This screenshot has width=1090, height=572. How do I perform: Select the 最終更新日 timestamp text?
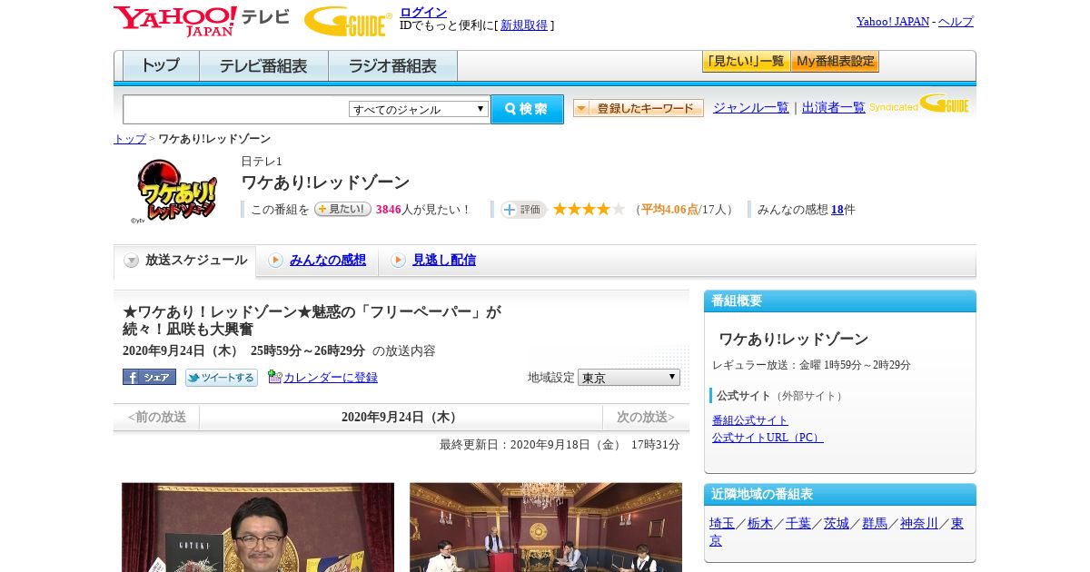560,445
